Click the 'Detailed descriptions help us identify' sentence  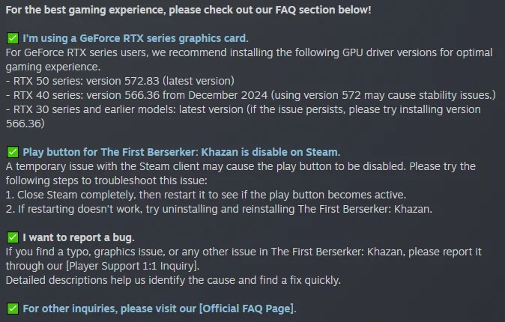[x=173, y=280]
